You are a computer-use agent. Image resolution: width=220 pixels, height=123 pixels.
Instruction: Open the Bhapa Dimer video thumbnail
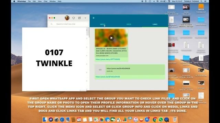[111, 38]
